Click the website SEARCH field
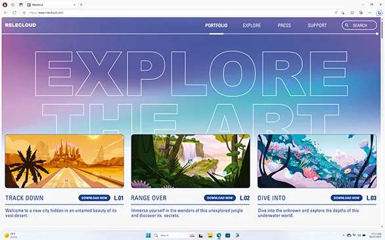 click(359, 26)
